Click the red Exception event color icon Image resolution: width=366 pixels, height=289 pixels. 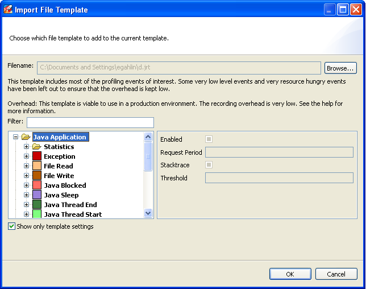click(x=37, y=156)
